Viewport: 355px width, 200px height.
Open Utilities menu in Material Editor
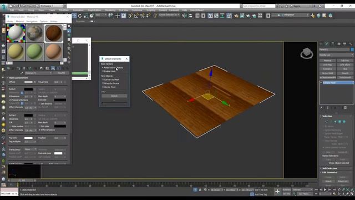[x=53, y=21]
